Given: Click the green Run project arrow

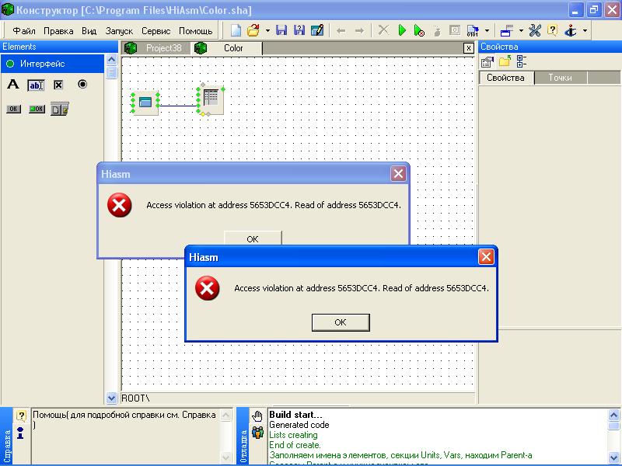Looking at the screenshot, I should pos(402,30).
